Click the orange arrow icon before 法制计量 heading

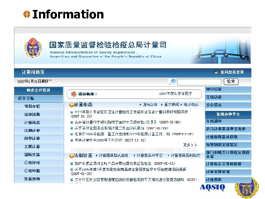click(x=72, y=156)
